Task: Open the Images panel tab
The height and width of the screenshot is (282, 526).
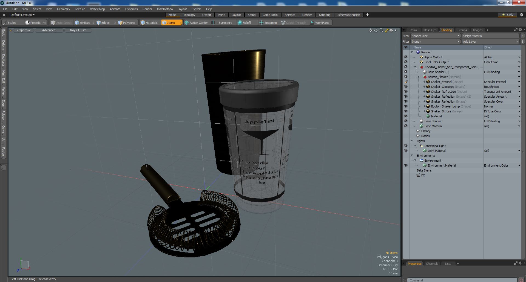Action: (477, 30)
